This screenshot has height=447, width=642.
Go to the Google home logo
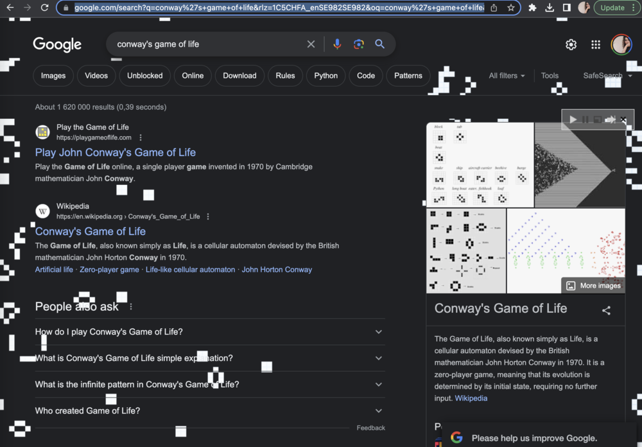coord(57,44)
